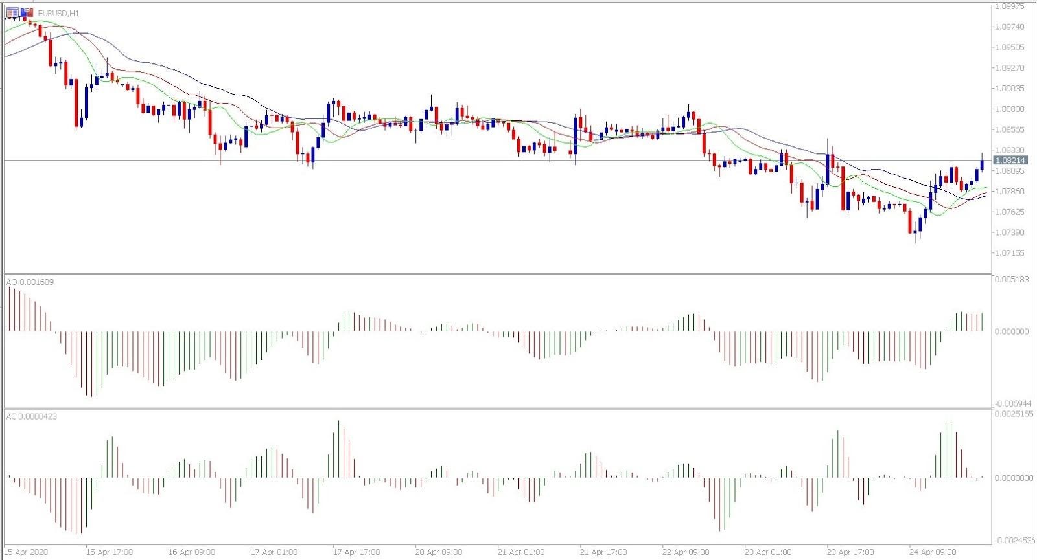Click the 1.08800 price scale value

pos(1012,109)
